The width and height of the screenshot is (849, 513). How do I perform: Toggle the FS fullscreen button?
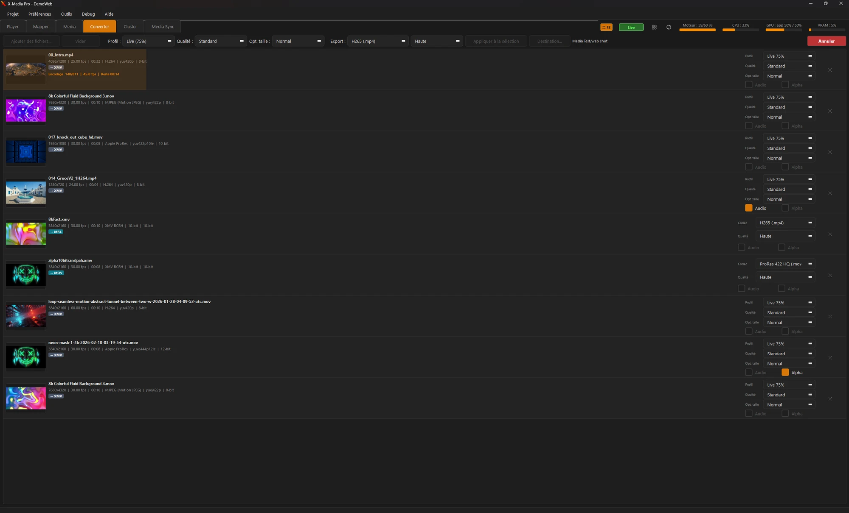pos(606,27)
